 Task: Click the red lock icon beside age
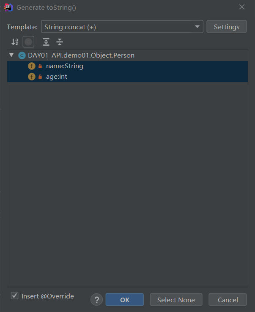[x=40, y=77]
